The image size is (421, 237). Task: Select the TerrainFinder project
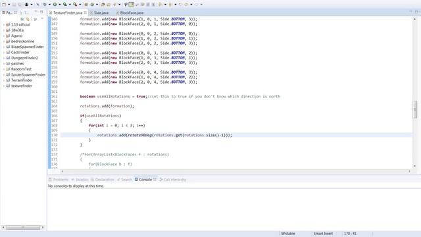tap(22, 80)
